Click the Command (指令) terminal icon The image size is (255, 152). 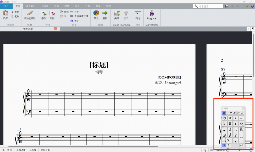pyautogui.click(x=138, y=13)
